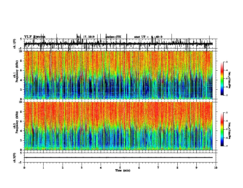Click the "start UT = 4:40:0" header text

[x=148, y=37]
